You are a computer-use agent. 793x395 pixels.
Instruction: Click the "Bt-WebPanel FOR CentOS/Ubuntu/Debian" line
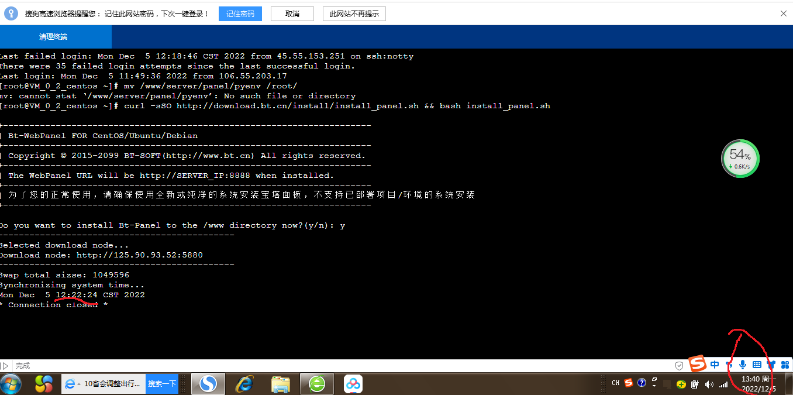(x=99, y=136)
